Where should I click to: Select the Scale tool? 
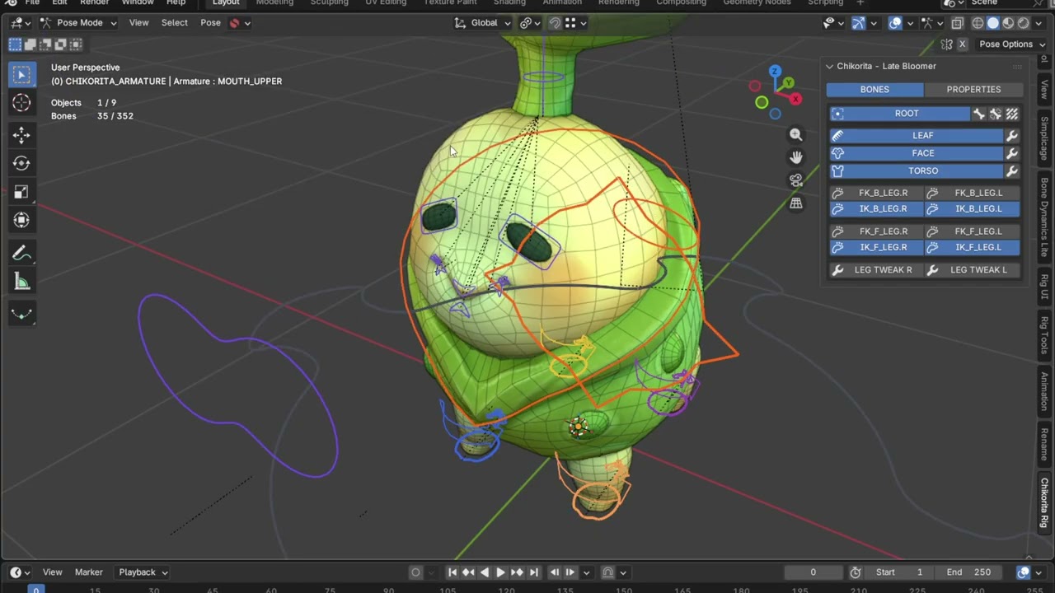tap(21, 191)
